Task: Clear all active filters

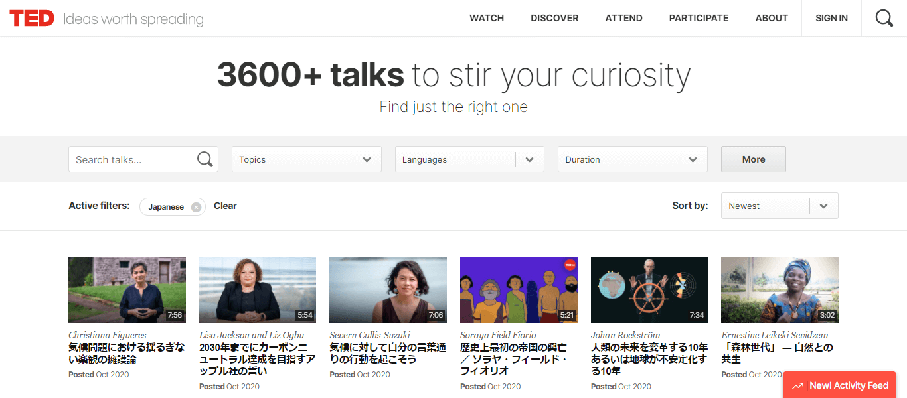Action: (x=225, y=206)
